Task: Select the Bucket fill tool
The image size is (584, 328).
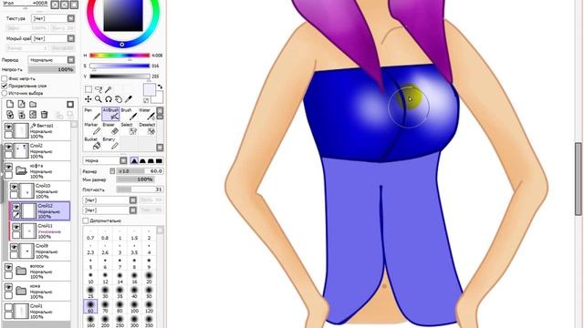Action: coord(91,143)
